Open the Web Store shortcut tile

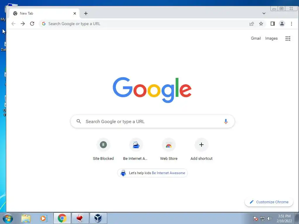[x=169, y=150]
